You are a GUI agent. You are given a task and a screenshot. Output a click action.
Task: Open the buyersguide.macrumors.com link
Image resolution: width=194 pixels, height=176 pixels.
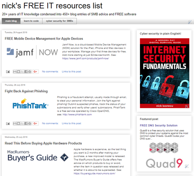[94, 174]
